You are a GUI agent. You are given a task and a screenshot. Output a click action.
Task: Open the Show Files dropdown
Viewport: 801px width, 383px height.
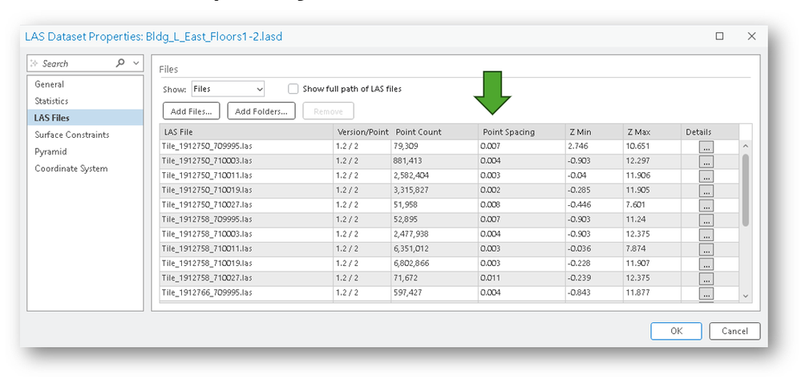(x=228, y=89)
